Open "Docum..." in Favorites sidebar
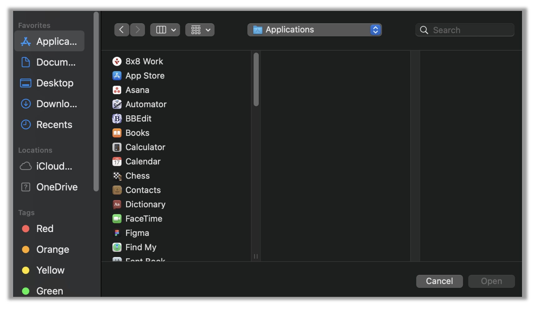Screen dimensions: 537x309 coord(56,62)
